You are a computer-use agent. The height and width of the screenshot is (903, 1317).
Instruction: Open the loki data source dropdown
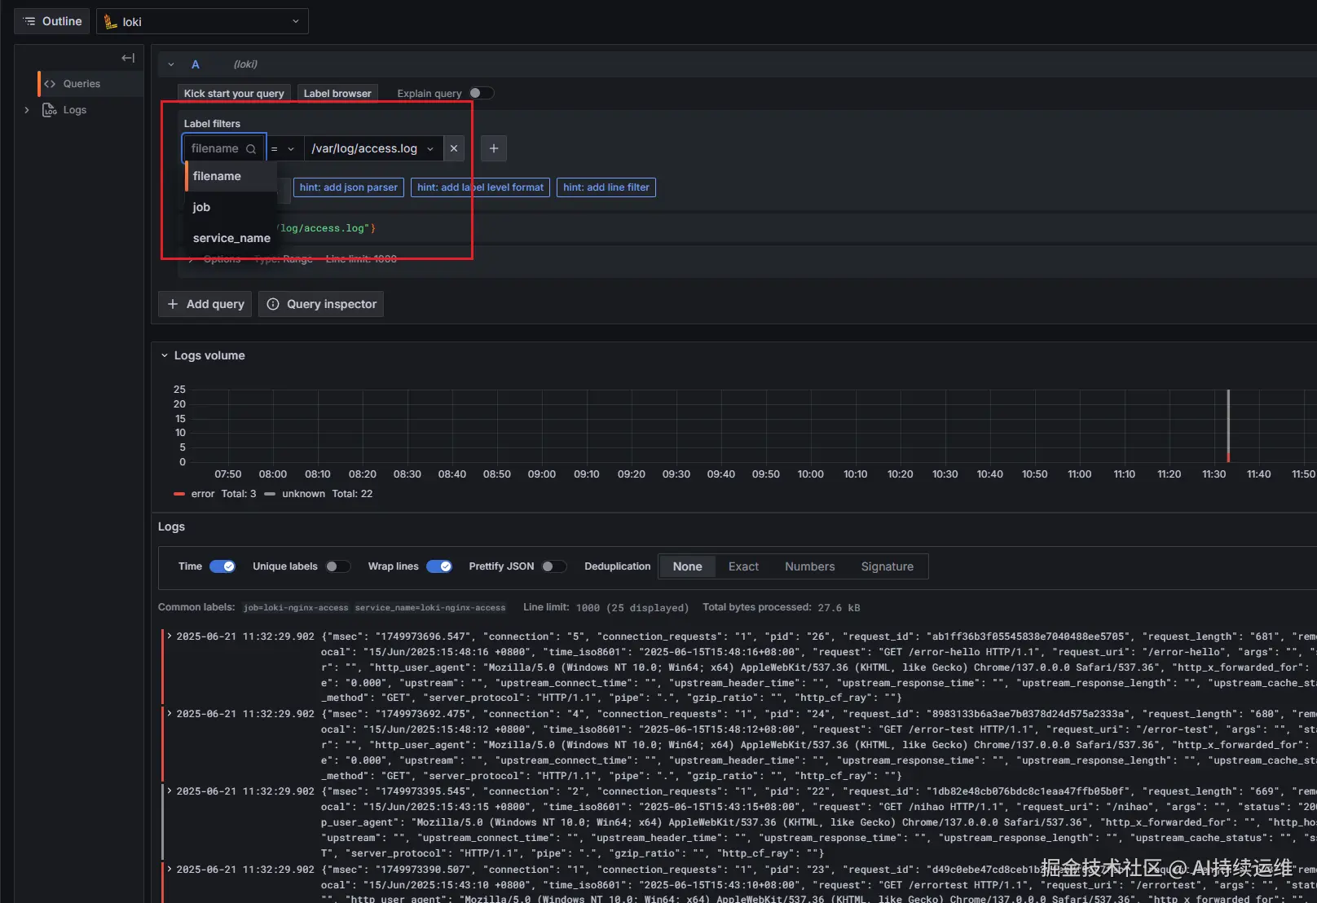(x=202, y=21)
